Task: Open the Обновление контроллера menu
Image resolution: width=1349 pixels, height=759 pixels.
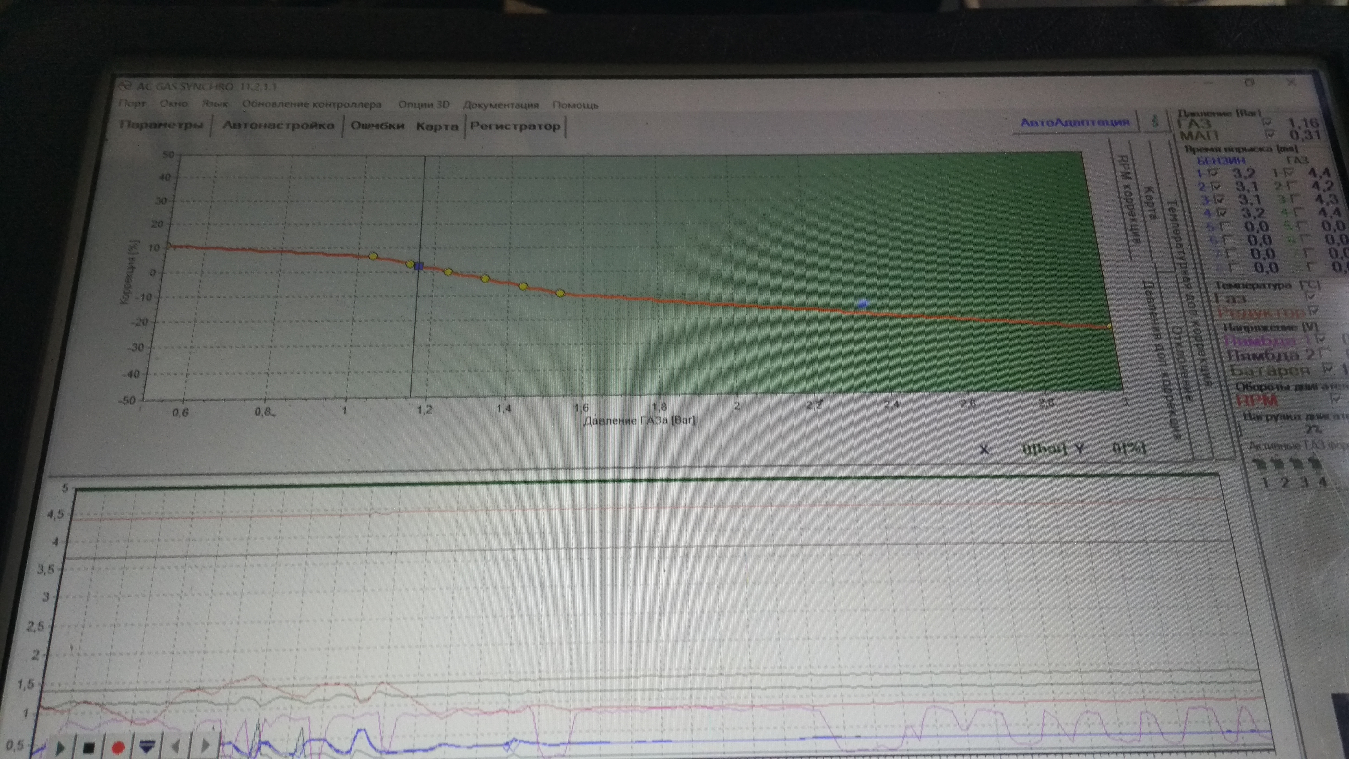Action: 312,105
